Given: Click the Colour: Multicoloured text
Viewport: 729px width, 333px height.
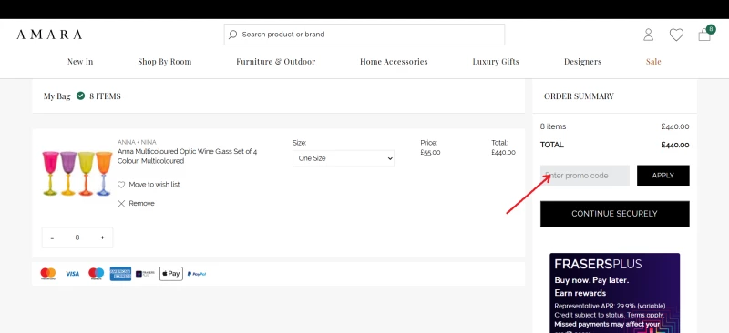Looking at the screenshot, I should [150, 161].
